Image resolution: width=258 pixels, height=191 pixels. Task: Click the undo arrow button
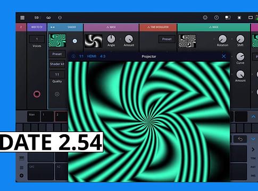pyautogui.click(x=240, y=139)
